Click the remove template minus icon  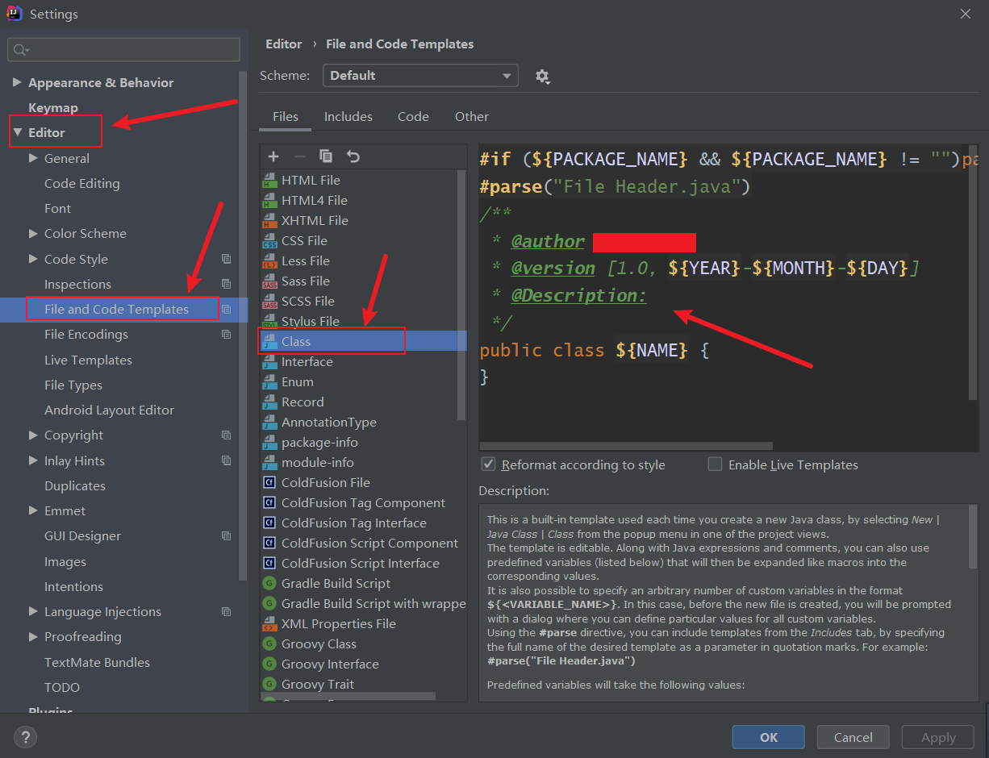point(299,156)
